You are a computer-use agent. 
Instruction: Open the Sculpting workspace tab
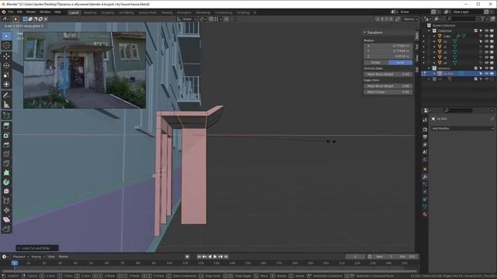point(108,12)
